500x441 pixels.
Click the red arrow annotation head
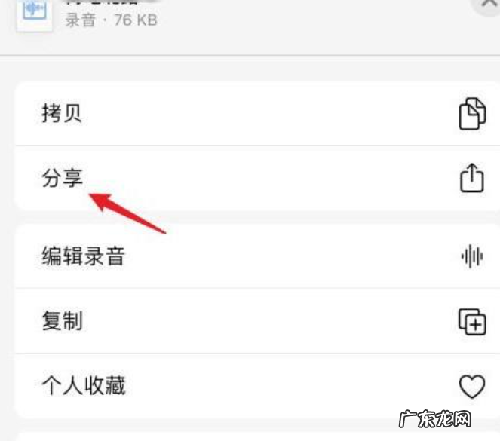click(100, 201)
